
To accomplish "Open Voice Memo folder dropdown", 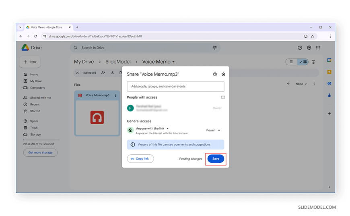I will [x=158, y=62].
